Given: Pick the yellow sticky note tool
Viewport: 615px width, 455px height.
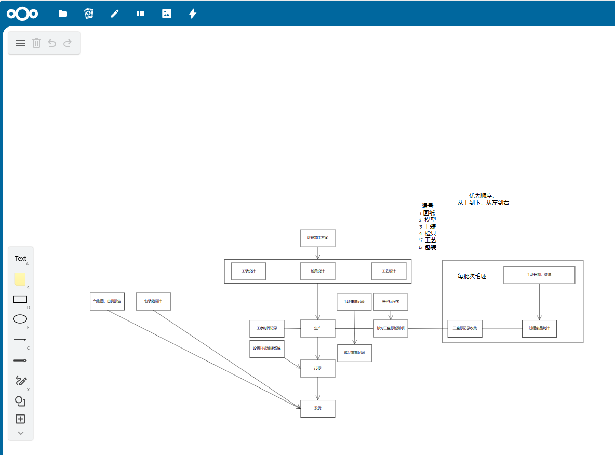Looking at the screenshot, I should 20,279.
